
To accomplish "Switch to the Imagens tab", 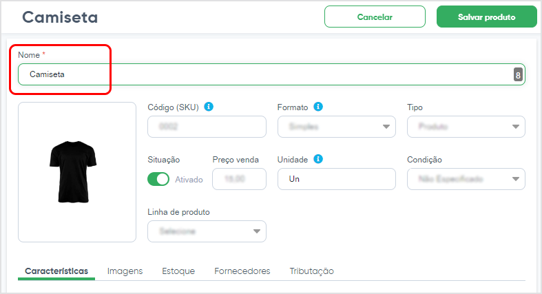I will (x=125, y=271).
